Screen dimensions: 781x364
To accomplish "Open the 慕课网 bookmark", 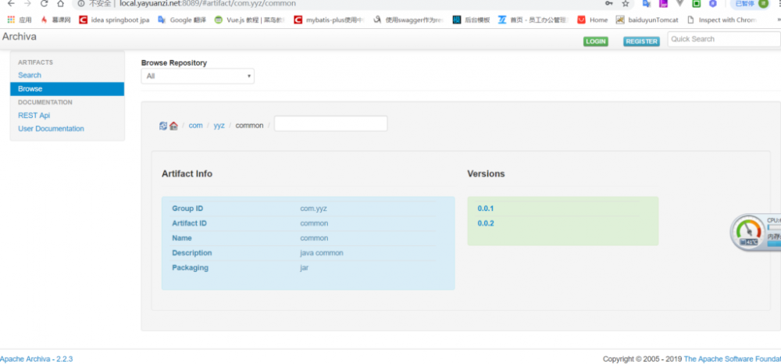I will pos(55,20).
